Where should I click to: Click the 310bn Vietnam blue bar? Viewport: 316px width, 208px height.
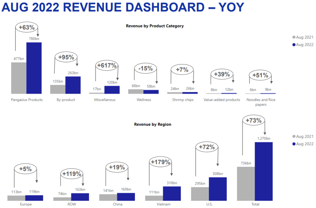point(172,193)
